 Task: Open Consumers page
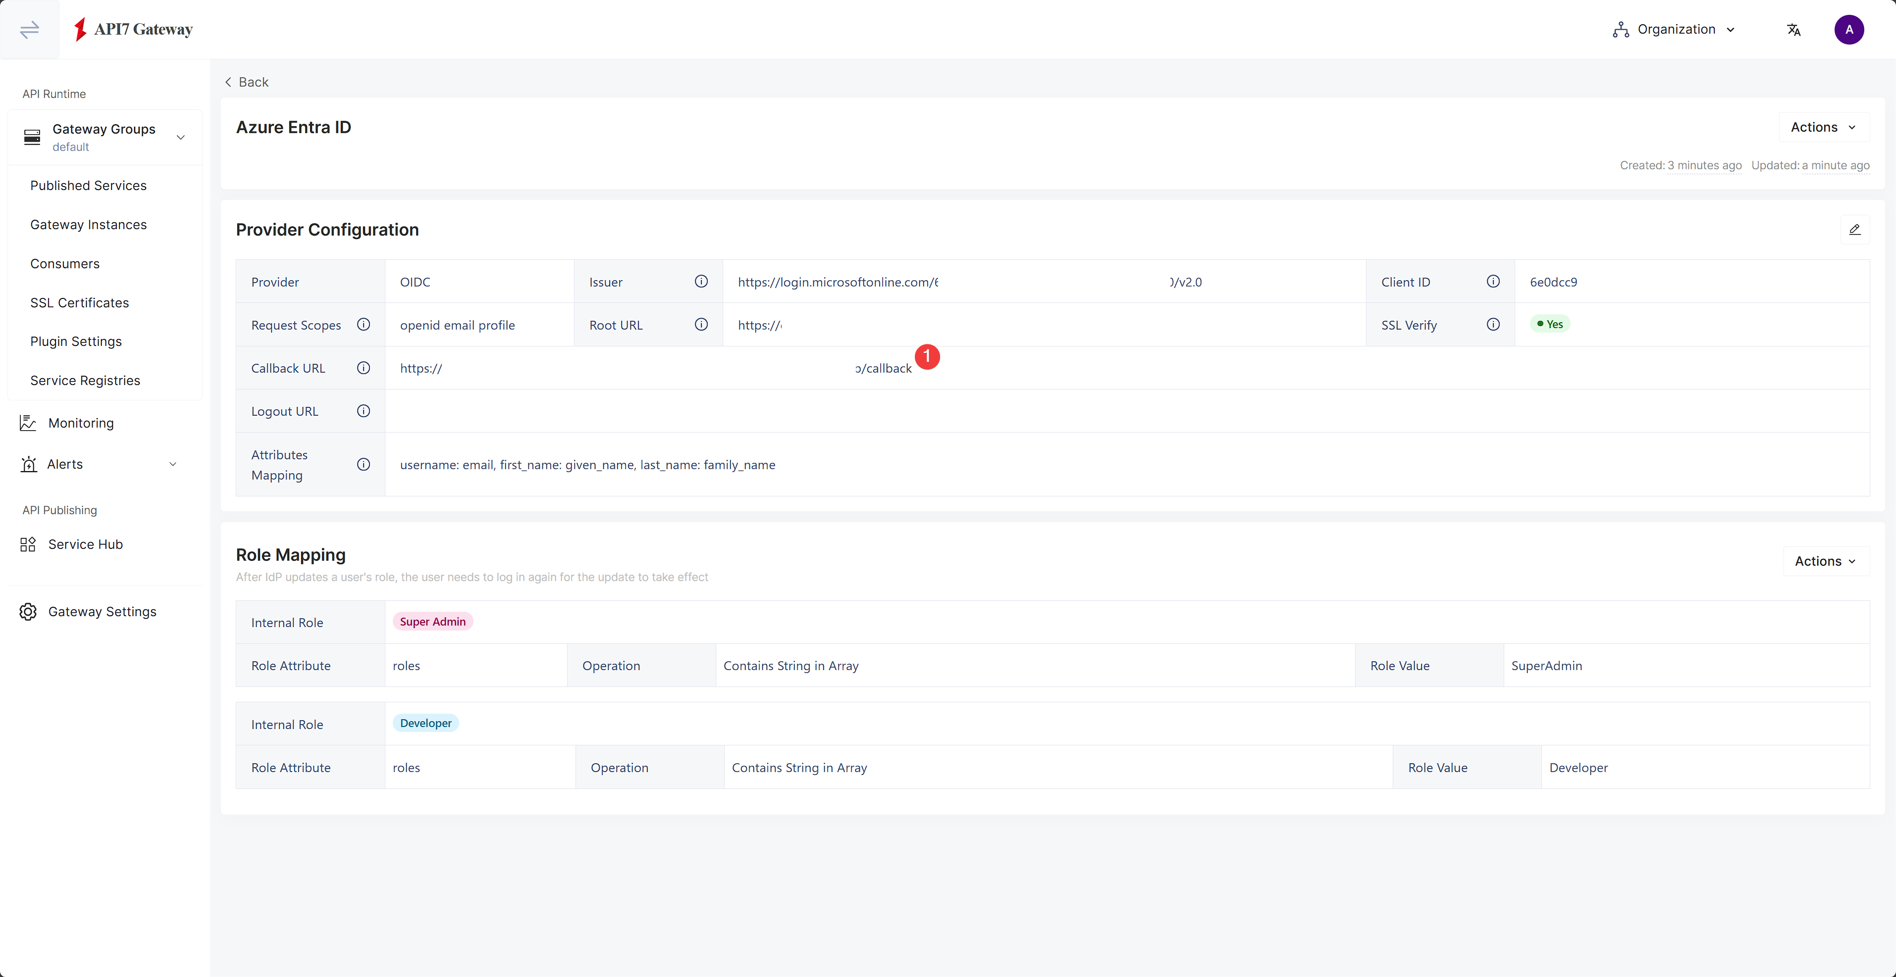pyautogui.click(x=65, y=263)
